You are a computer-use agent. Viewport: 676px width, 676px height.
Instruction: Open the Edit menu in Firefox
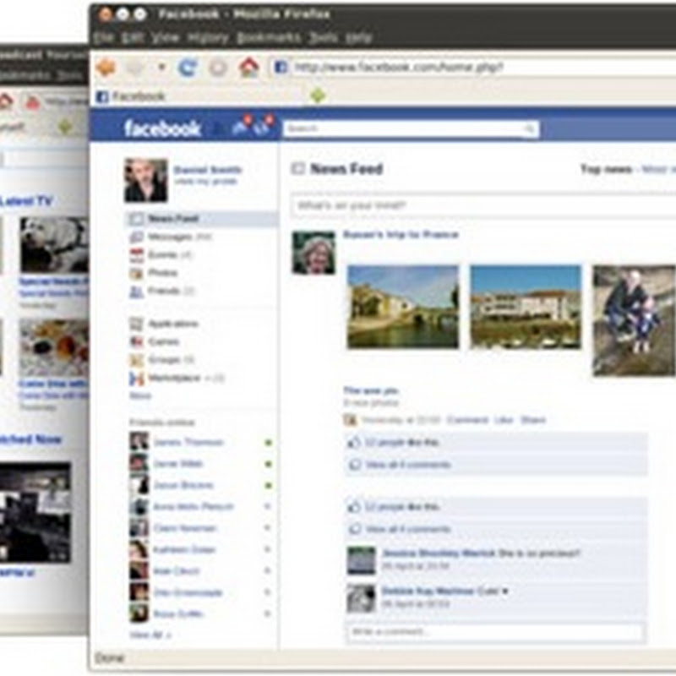(x=133, y=38)
